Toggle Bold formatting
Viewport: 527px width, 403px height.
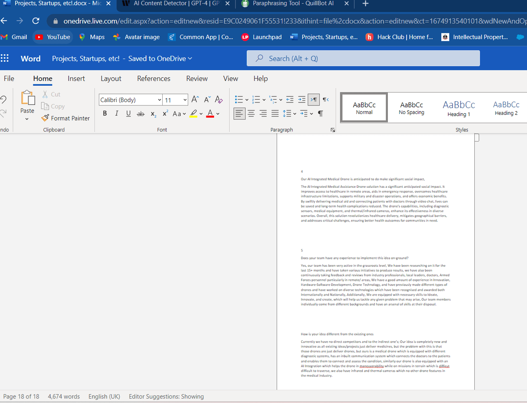click(x=105, y=114)
